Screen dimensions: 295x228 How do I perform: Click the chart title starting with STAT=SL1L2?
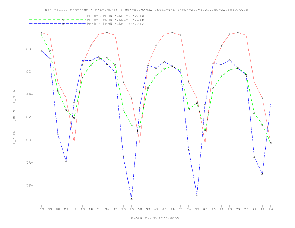[146, 10]
